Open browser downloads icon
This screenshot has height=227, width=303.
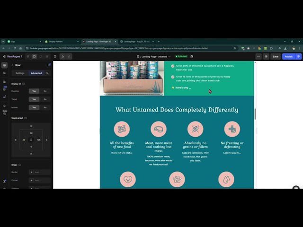click(285, 48)
